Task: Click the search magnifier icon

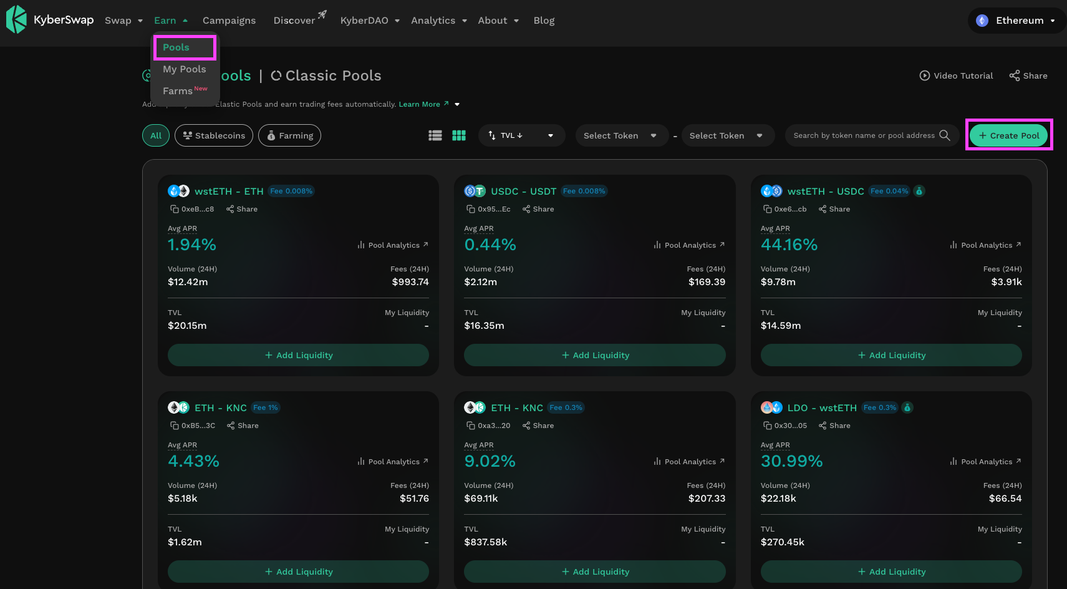Action: (945, 135)
